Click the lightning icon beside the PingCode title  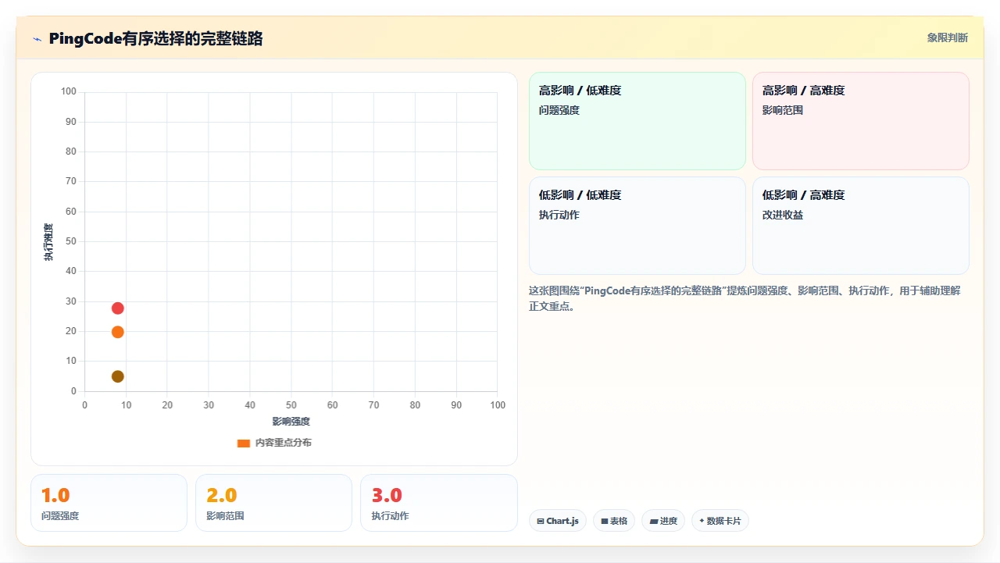37,39
